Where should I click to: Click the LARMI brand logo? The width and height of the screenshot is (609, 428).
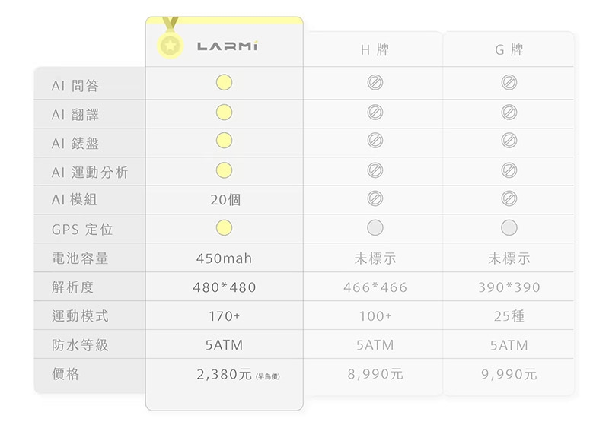[228, 47]
